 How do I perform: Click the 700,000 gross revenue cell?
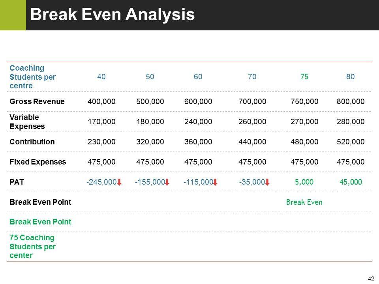[x=252, y=101]
